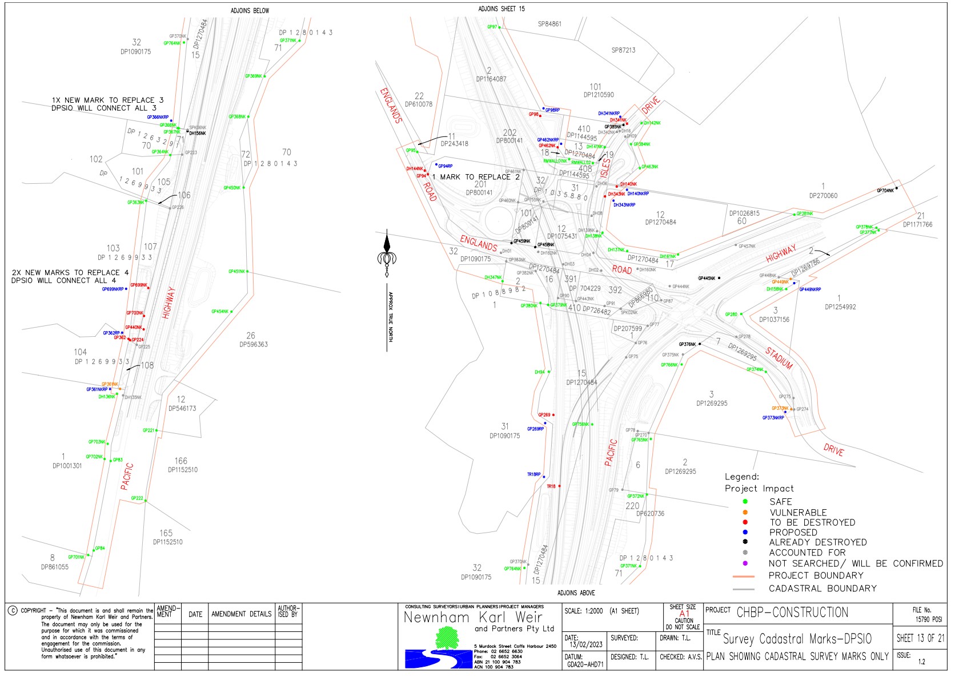Select the GP97 green survey mark
Viewport: 955px width, 677px height.
click(499, 27)
